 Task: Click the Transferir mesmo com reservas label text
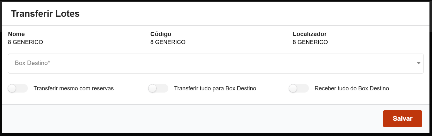coord(73,88)
